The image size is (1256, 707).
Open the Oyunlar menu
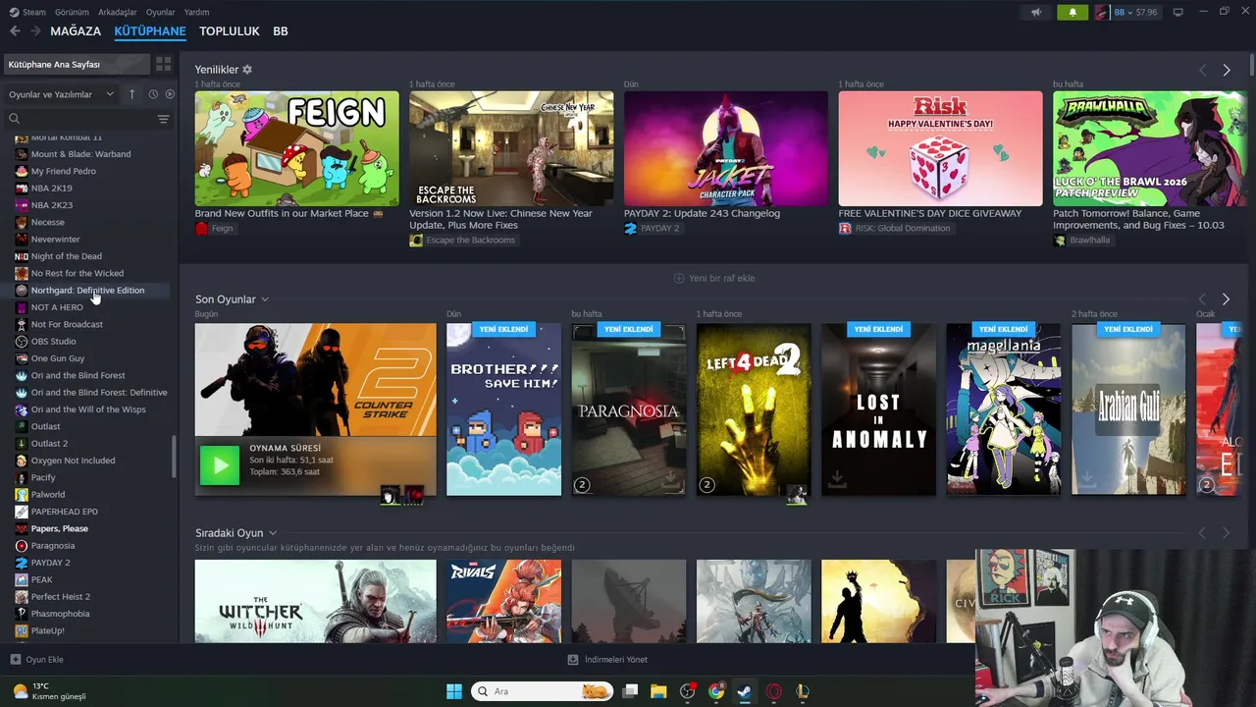point(161,12)
